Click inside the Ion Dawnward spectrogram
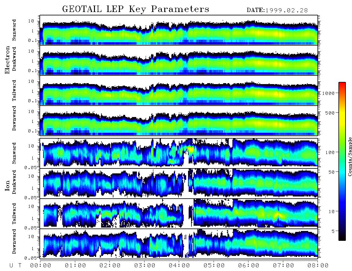 [179, 244]
